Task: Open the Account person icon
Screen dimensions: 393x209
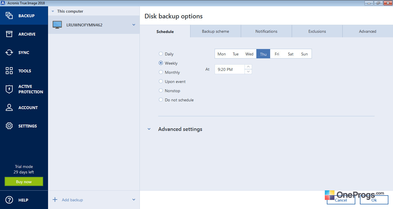Action: (x=9, y=108)
